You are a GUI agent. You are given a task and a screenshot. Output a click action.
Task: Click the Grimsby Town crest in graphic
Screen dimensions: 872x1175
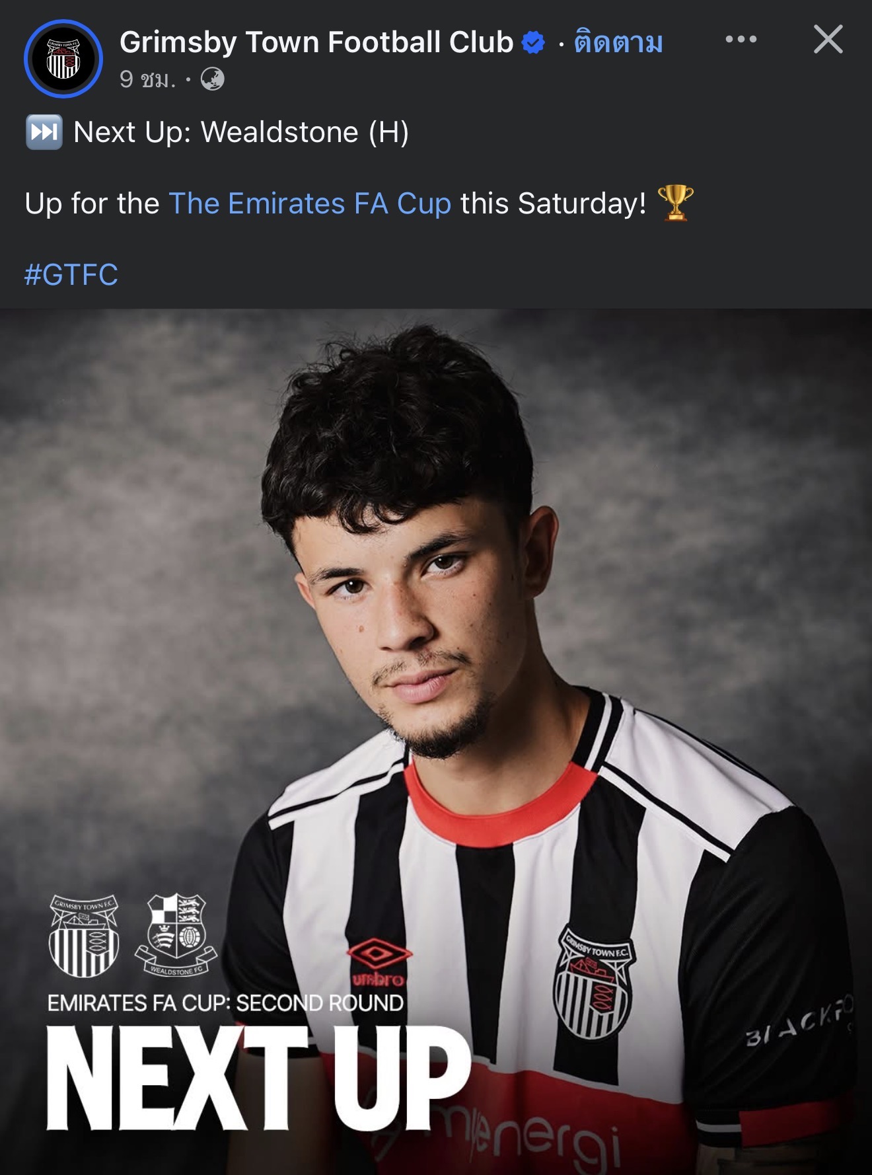tap(84, 936)
